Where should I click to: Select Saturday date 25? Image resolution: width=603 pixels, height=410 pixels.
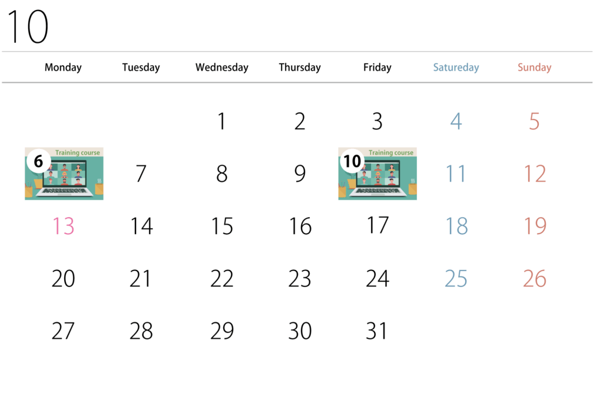pos(456,278)
